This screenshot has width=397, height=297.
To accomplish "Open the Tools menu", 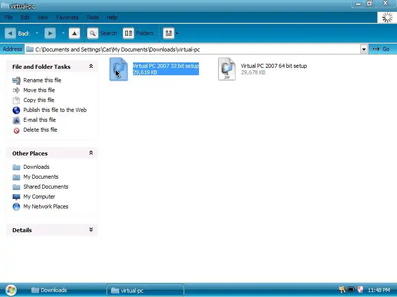I will tap(92, 17).
